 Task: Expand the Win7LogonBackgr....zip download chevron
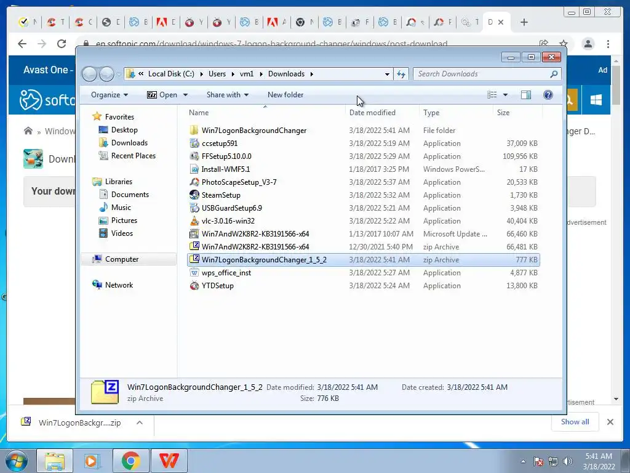coord(140,422)
